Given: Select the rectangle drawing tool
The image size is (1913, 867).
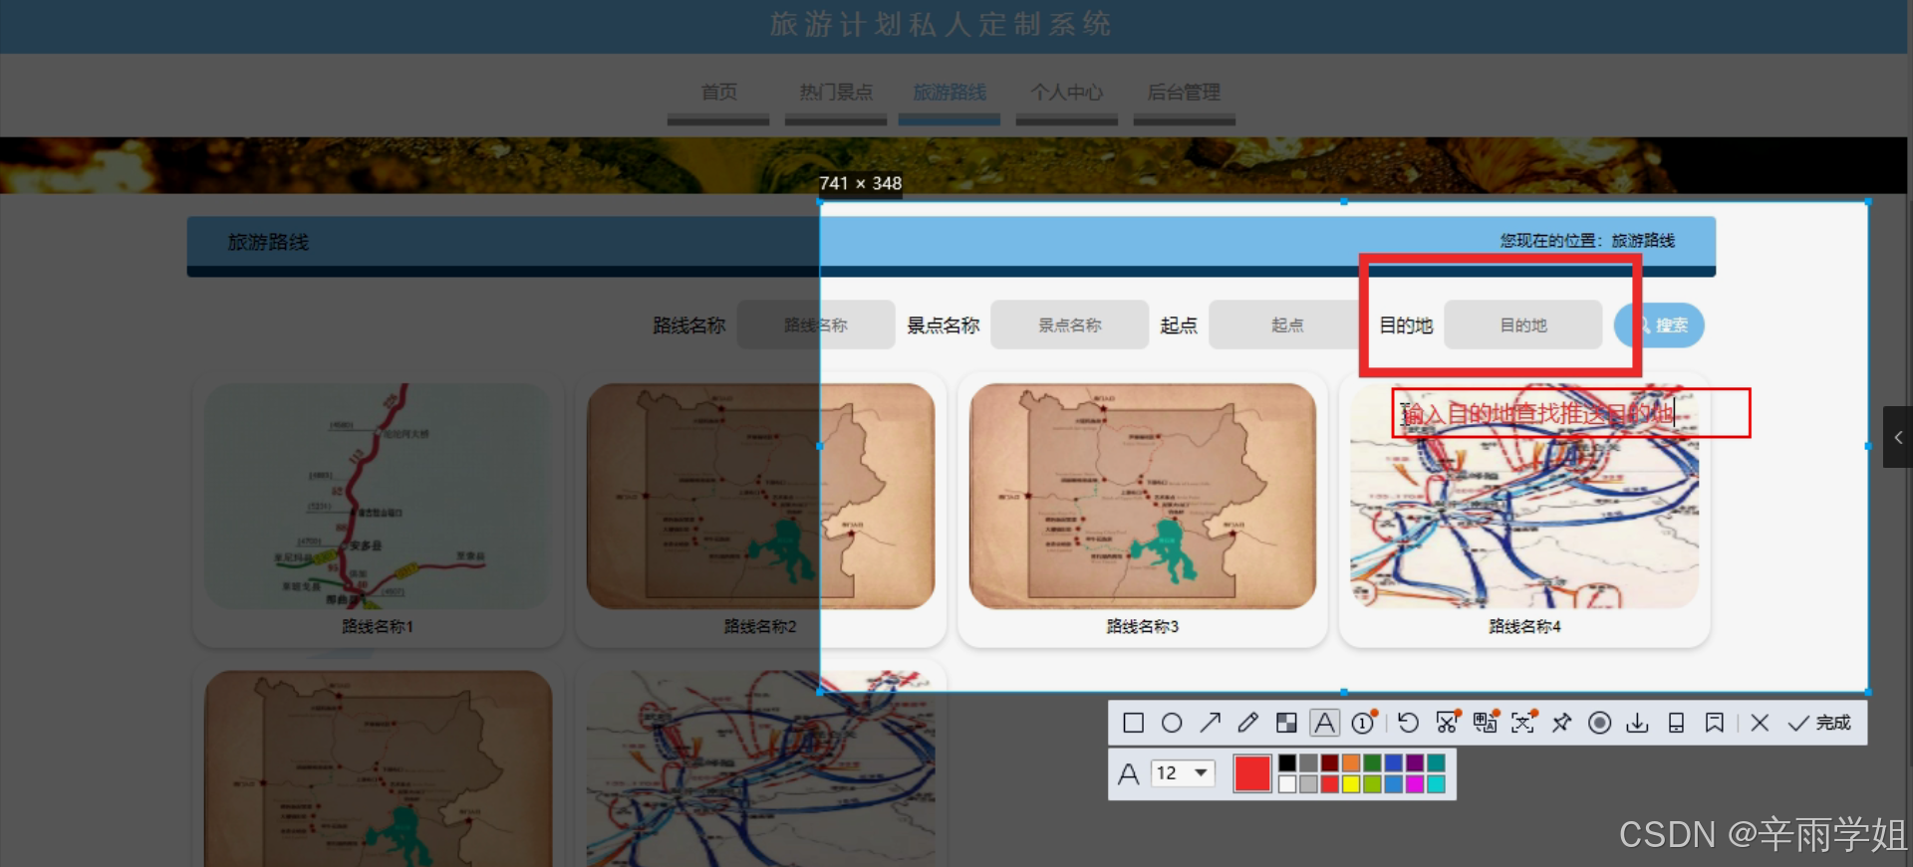Looking at the screenshot, I should (1133, 723).
